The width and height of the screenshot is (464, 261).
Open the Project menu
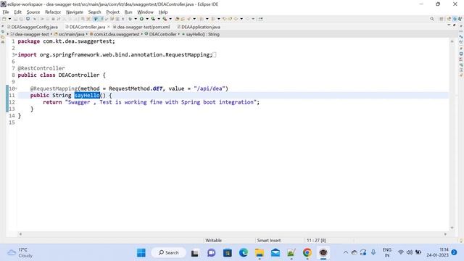click(113, 12)
